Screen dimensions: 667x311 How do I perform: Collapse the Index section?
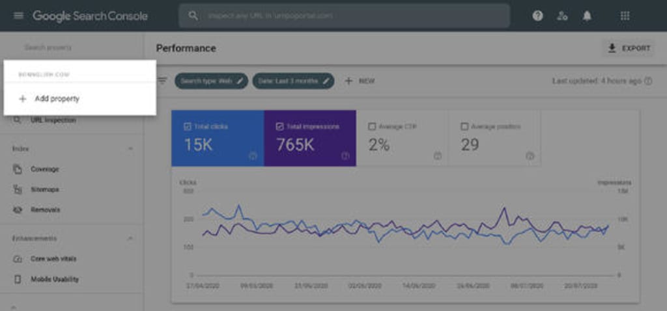click(130, 149)
